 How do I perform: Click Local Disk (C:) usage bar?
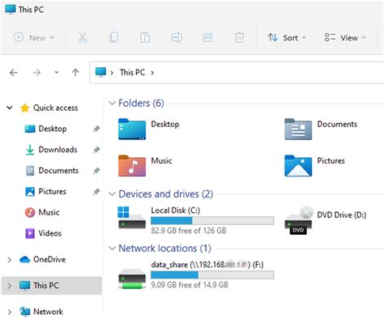point(212,221)
